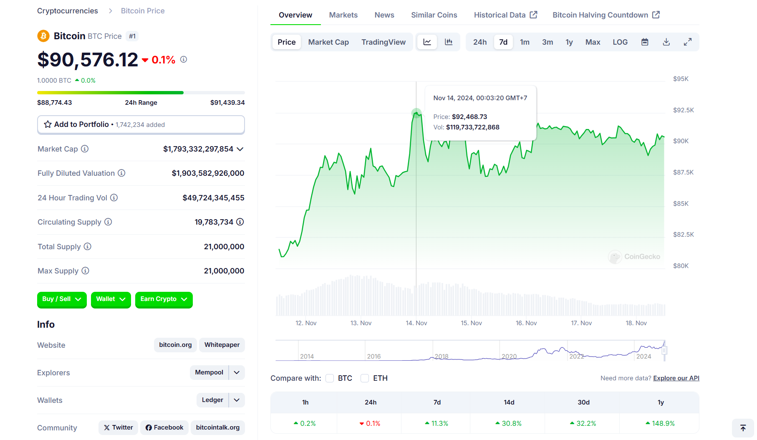Open the Buy / Sell dropdown
Viewport: 757px width, 440px height.
62,299
